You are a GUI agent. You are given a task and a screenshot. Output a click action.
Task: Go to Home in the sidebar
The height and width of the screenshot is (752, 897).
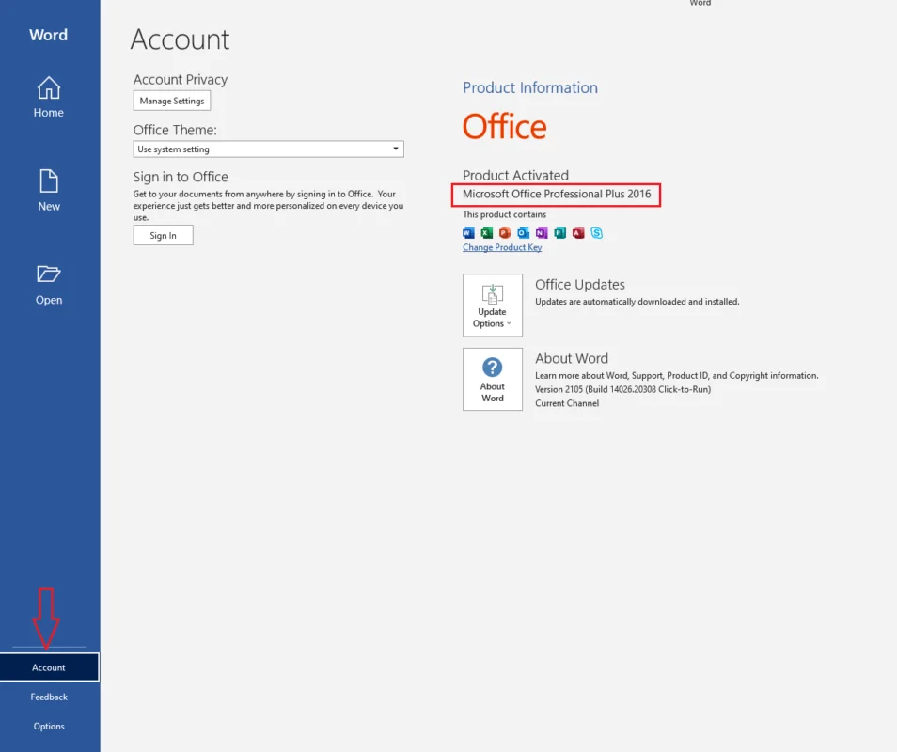point(49,98)
